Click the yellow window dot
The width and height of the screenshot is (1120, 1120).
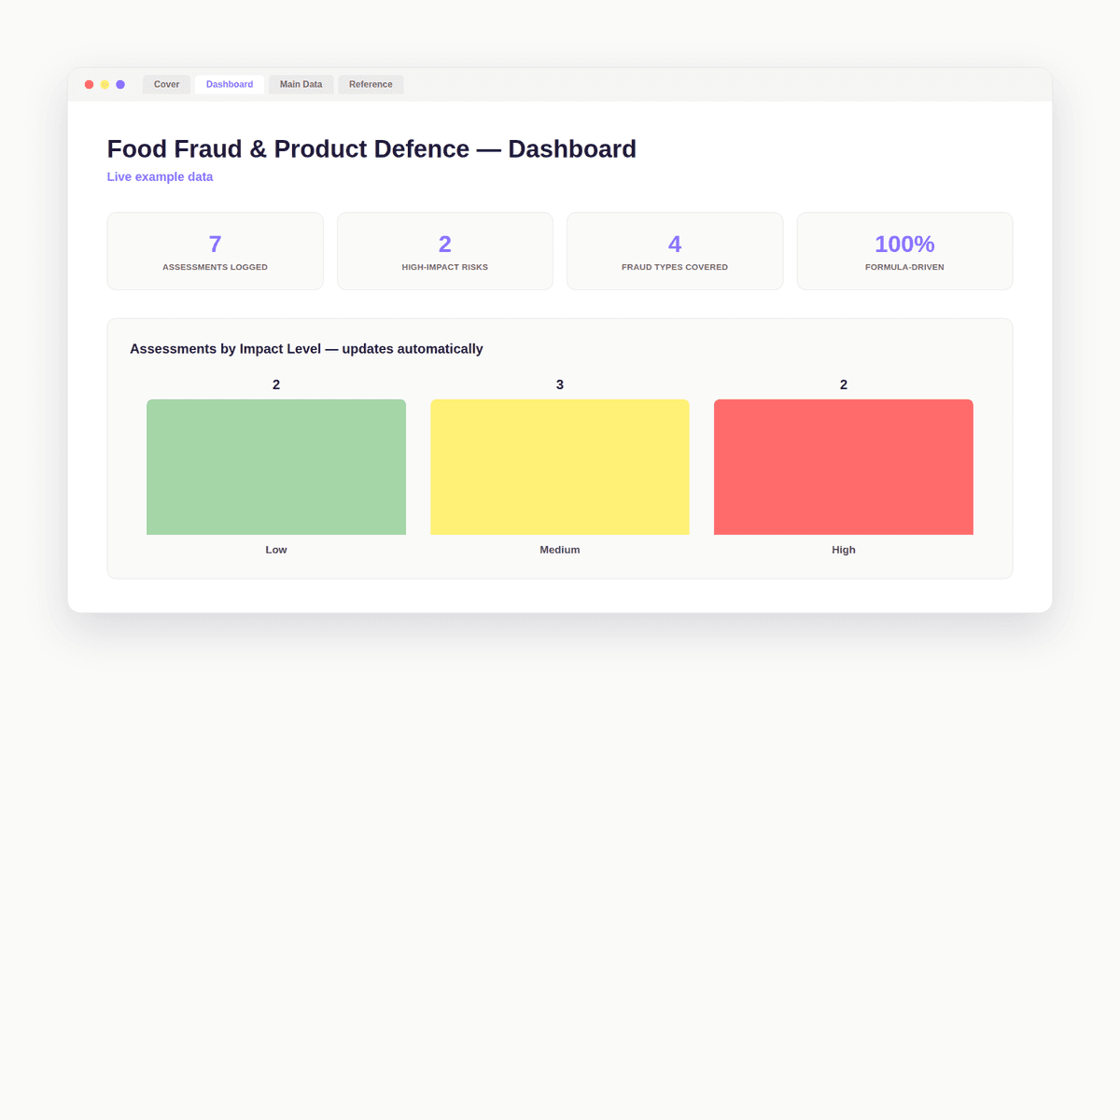[x=105, y=85]
